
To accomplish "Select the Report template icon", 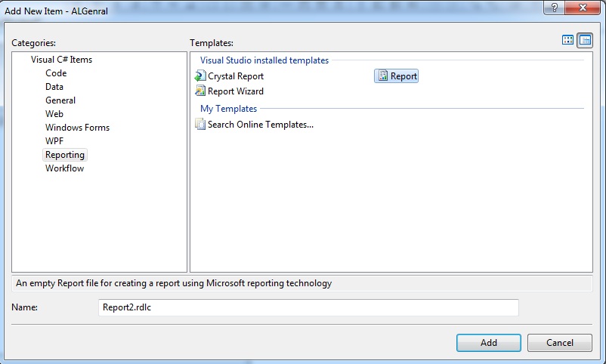I will pos(382,76).
